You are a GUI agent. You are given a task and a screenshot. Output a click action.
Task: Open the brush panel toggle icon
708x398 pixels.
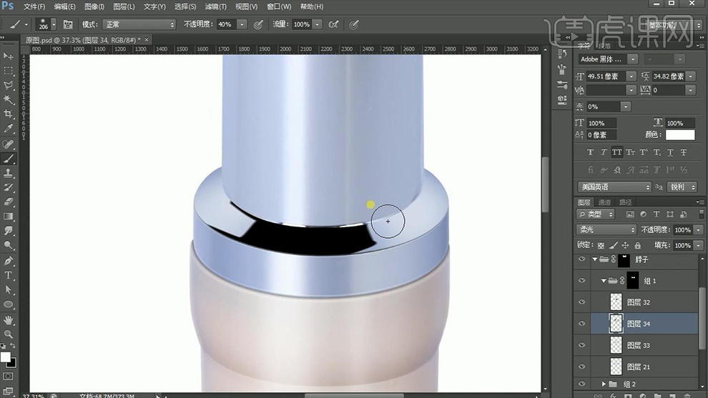click(x=68, y=24)
